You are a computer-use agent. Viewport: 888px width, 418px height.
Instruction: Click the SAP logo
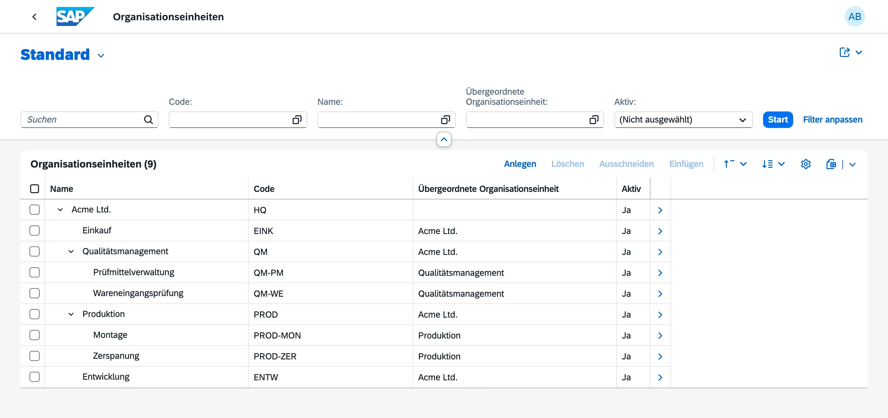tap(75, 16)
